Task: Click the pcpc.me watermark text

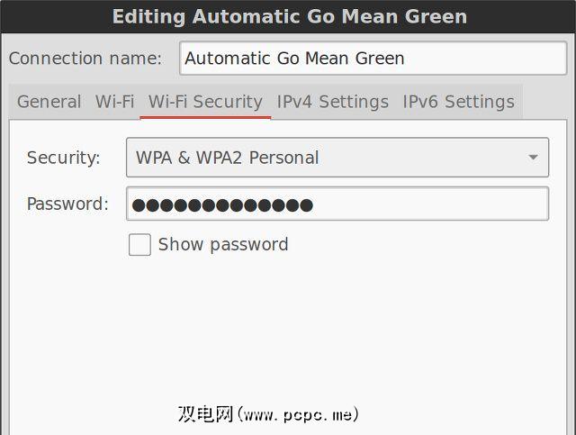Action: coord(268,414)
